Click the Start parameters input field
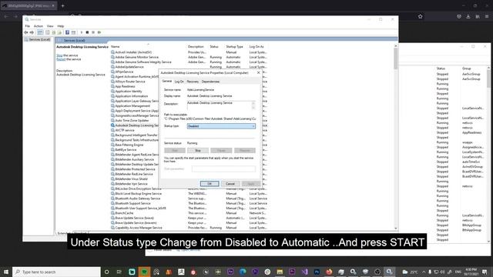The image size is (493, 277). click(223, 169)
